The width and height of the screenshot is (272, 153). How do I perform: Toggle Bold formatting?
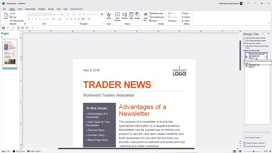[x=28, y=19]
